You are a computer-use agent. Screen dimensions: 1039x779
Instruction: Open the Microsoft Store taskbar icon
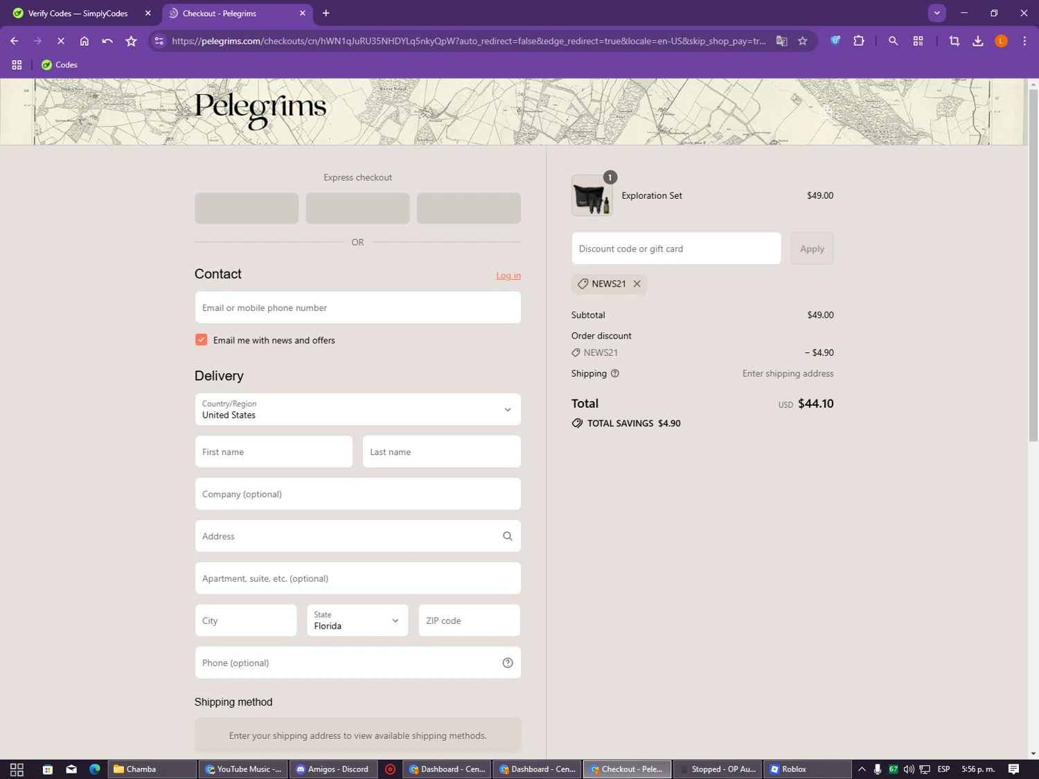pos(48,769)
